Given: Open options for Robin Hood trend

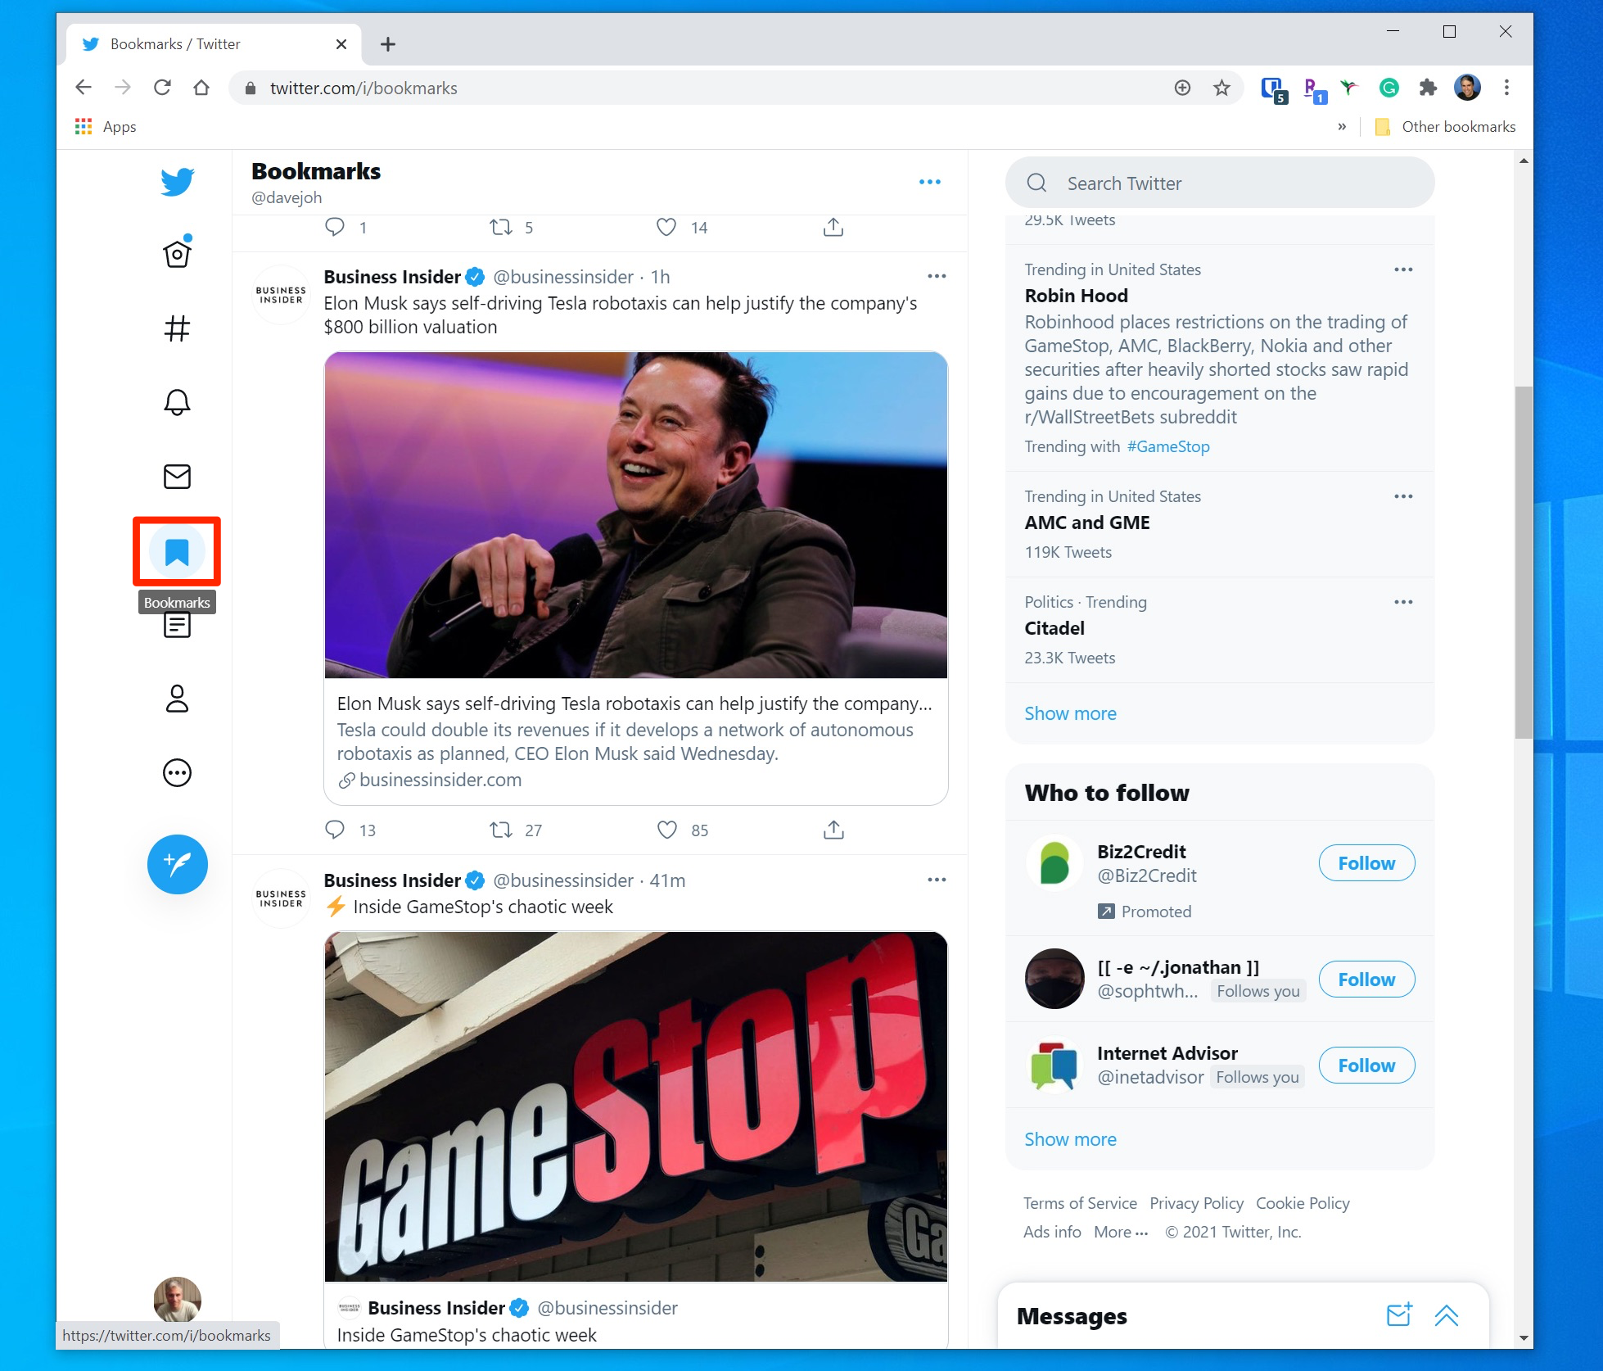Looking at the screenshot, I should pos(1403,270).
